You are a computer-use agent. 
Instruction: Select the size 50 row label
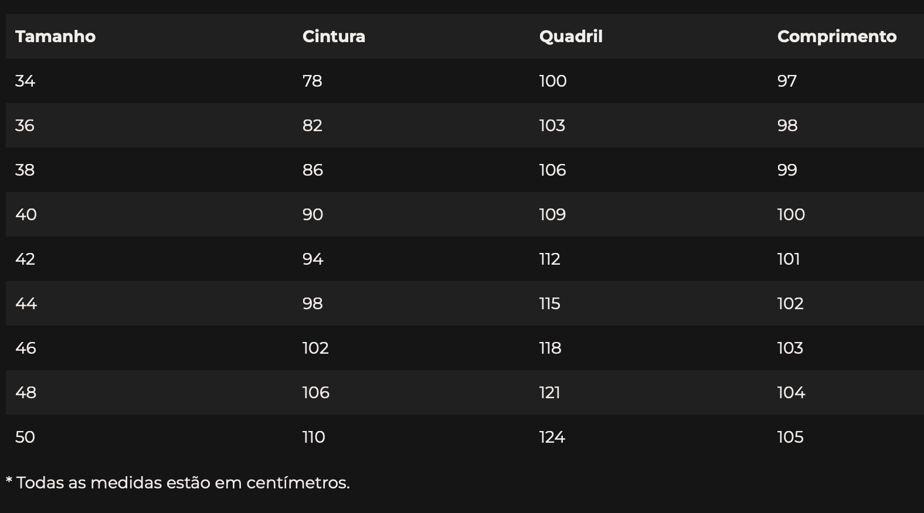25,437
